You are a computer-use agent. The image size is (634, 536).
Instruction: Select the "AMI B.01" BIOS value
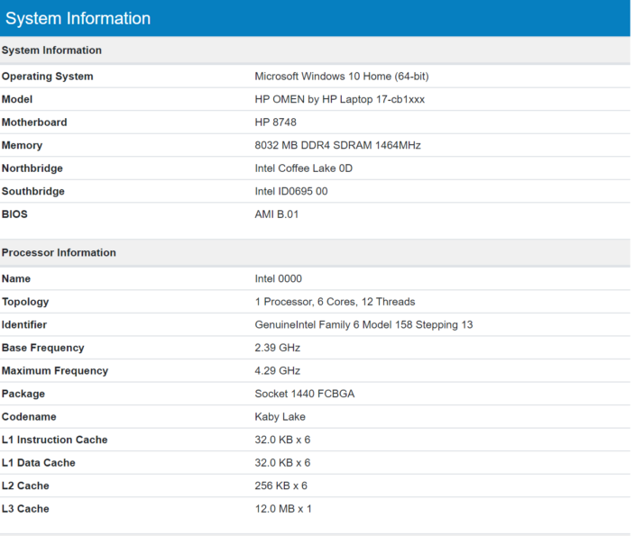coord(277,214)
